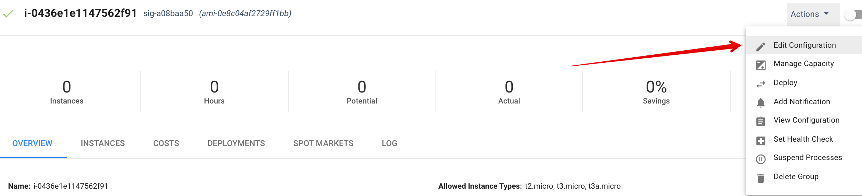862x196 pixels.
Task: Go to the Deployments tab
Action: pos(236,144)
